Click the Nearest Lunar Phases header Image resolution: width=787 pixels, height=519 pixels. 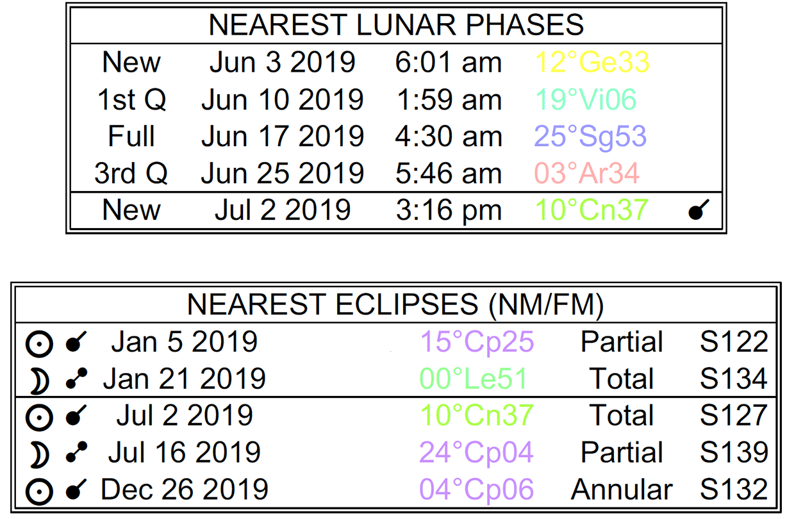396,25
